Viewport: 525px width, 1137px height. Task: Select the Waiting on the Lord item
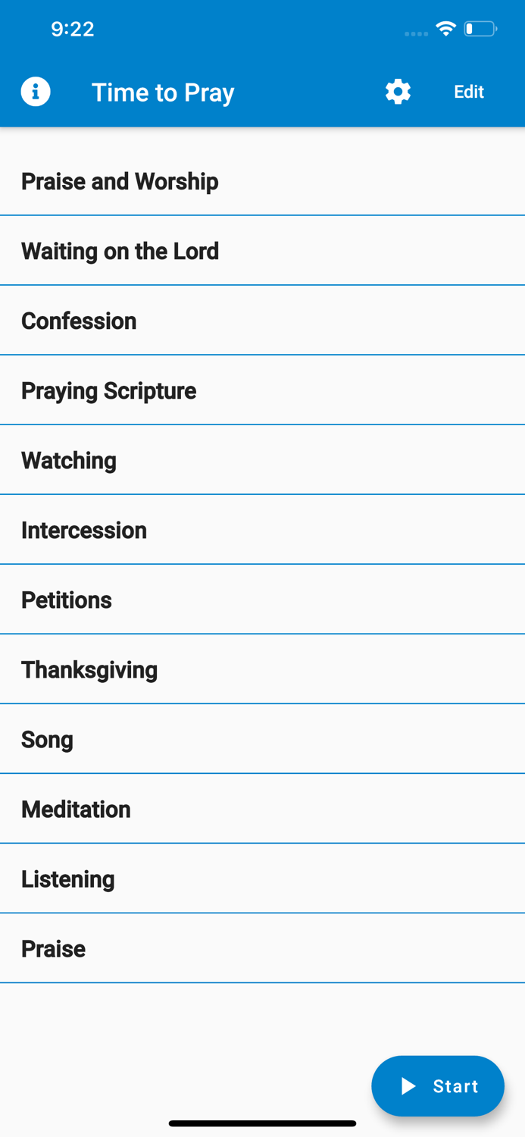120,250
